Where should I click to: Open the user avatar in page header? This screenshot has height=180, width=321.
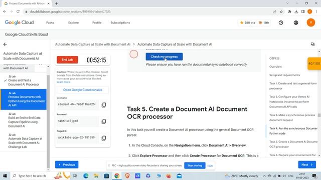coord(311,22)
